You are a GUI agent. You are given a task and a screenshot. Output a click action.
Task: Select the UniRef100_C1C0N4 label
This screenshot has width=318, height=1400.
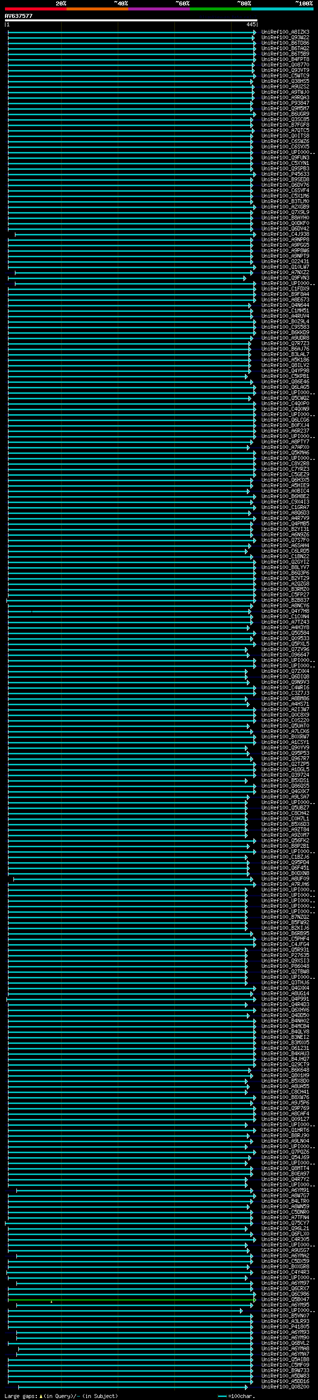point(285,616)
